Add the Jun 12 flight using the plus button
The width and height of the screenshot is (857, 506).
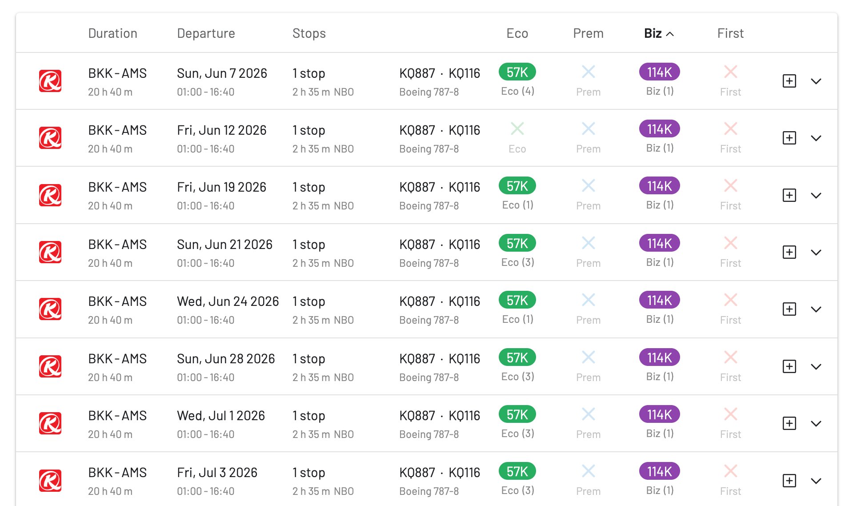[x=789, y=138]
